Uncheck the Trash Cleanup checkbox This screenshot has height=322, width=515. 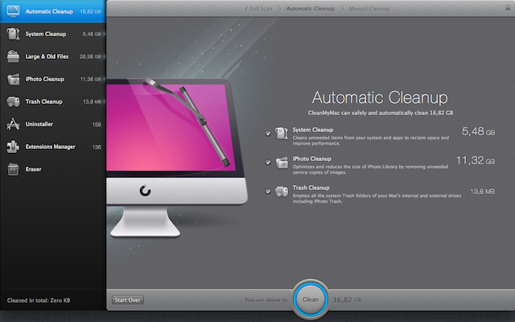coord(268,192)
